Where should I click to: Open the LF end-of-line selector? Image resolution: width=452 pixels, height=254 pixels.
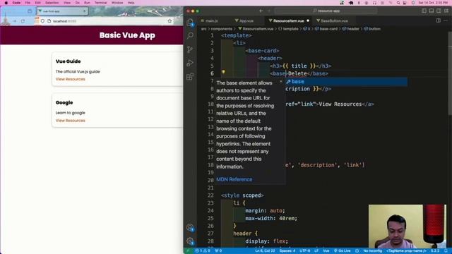pyautogui.click(x=316, y=251)
